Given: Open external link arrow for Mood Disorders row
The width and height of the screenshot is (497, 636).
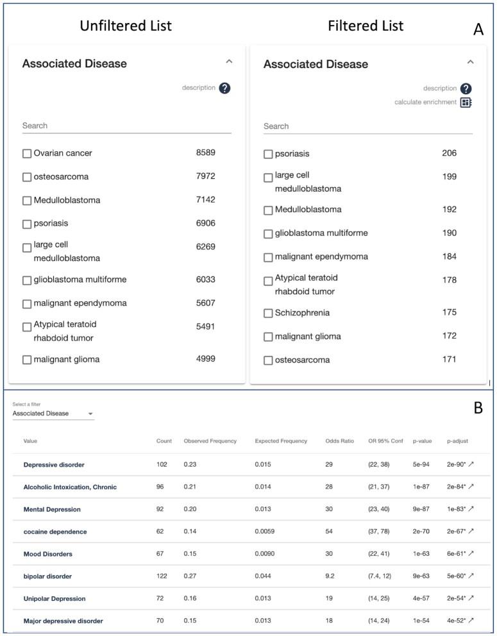Looking at the screenshot, I should point(471,554).
